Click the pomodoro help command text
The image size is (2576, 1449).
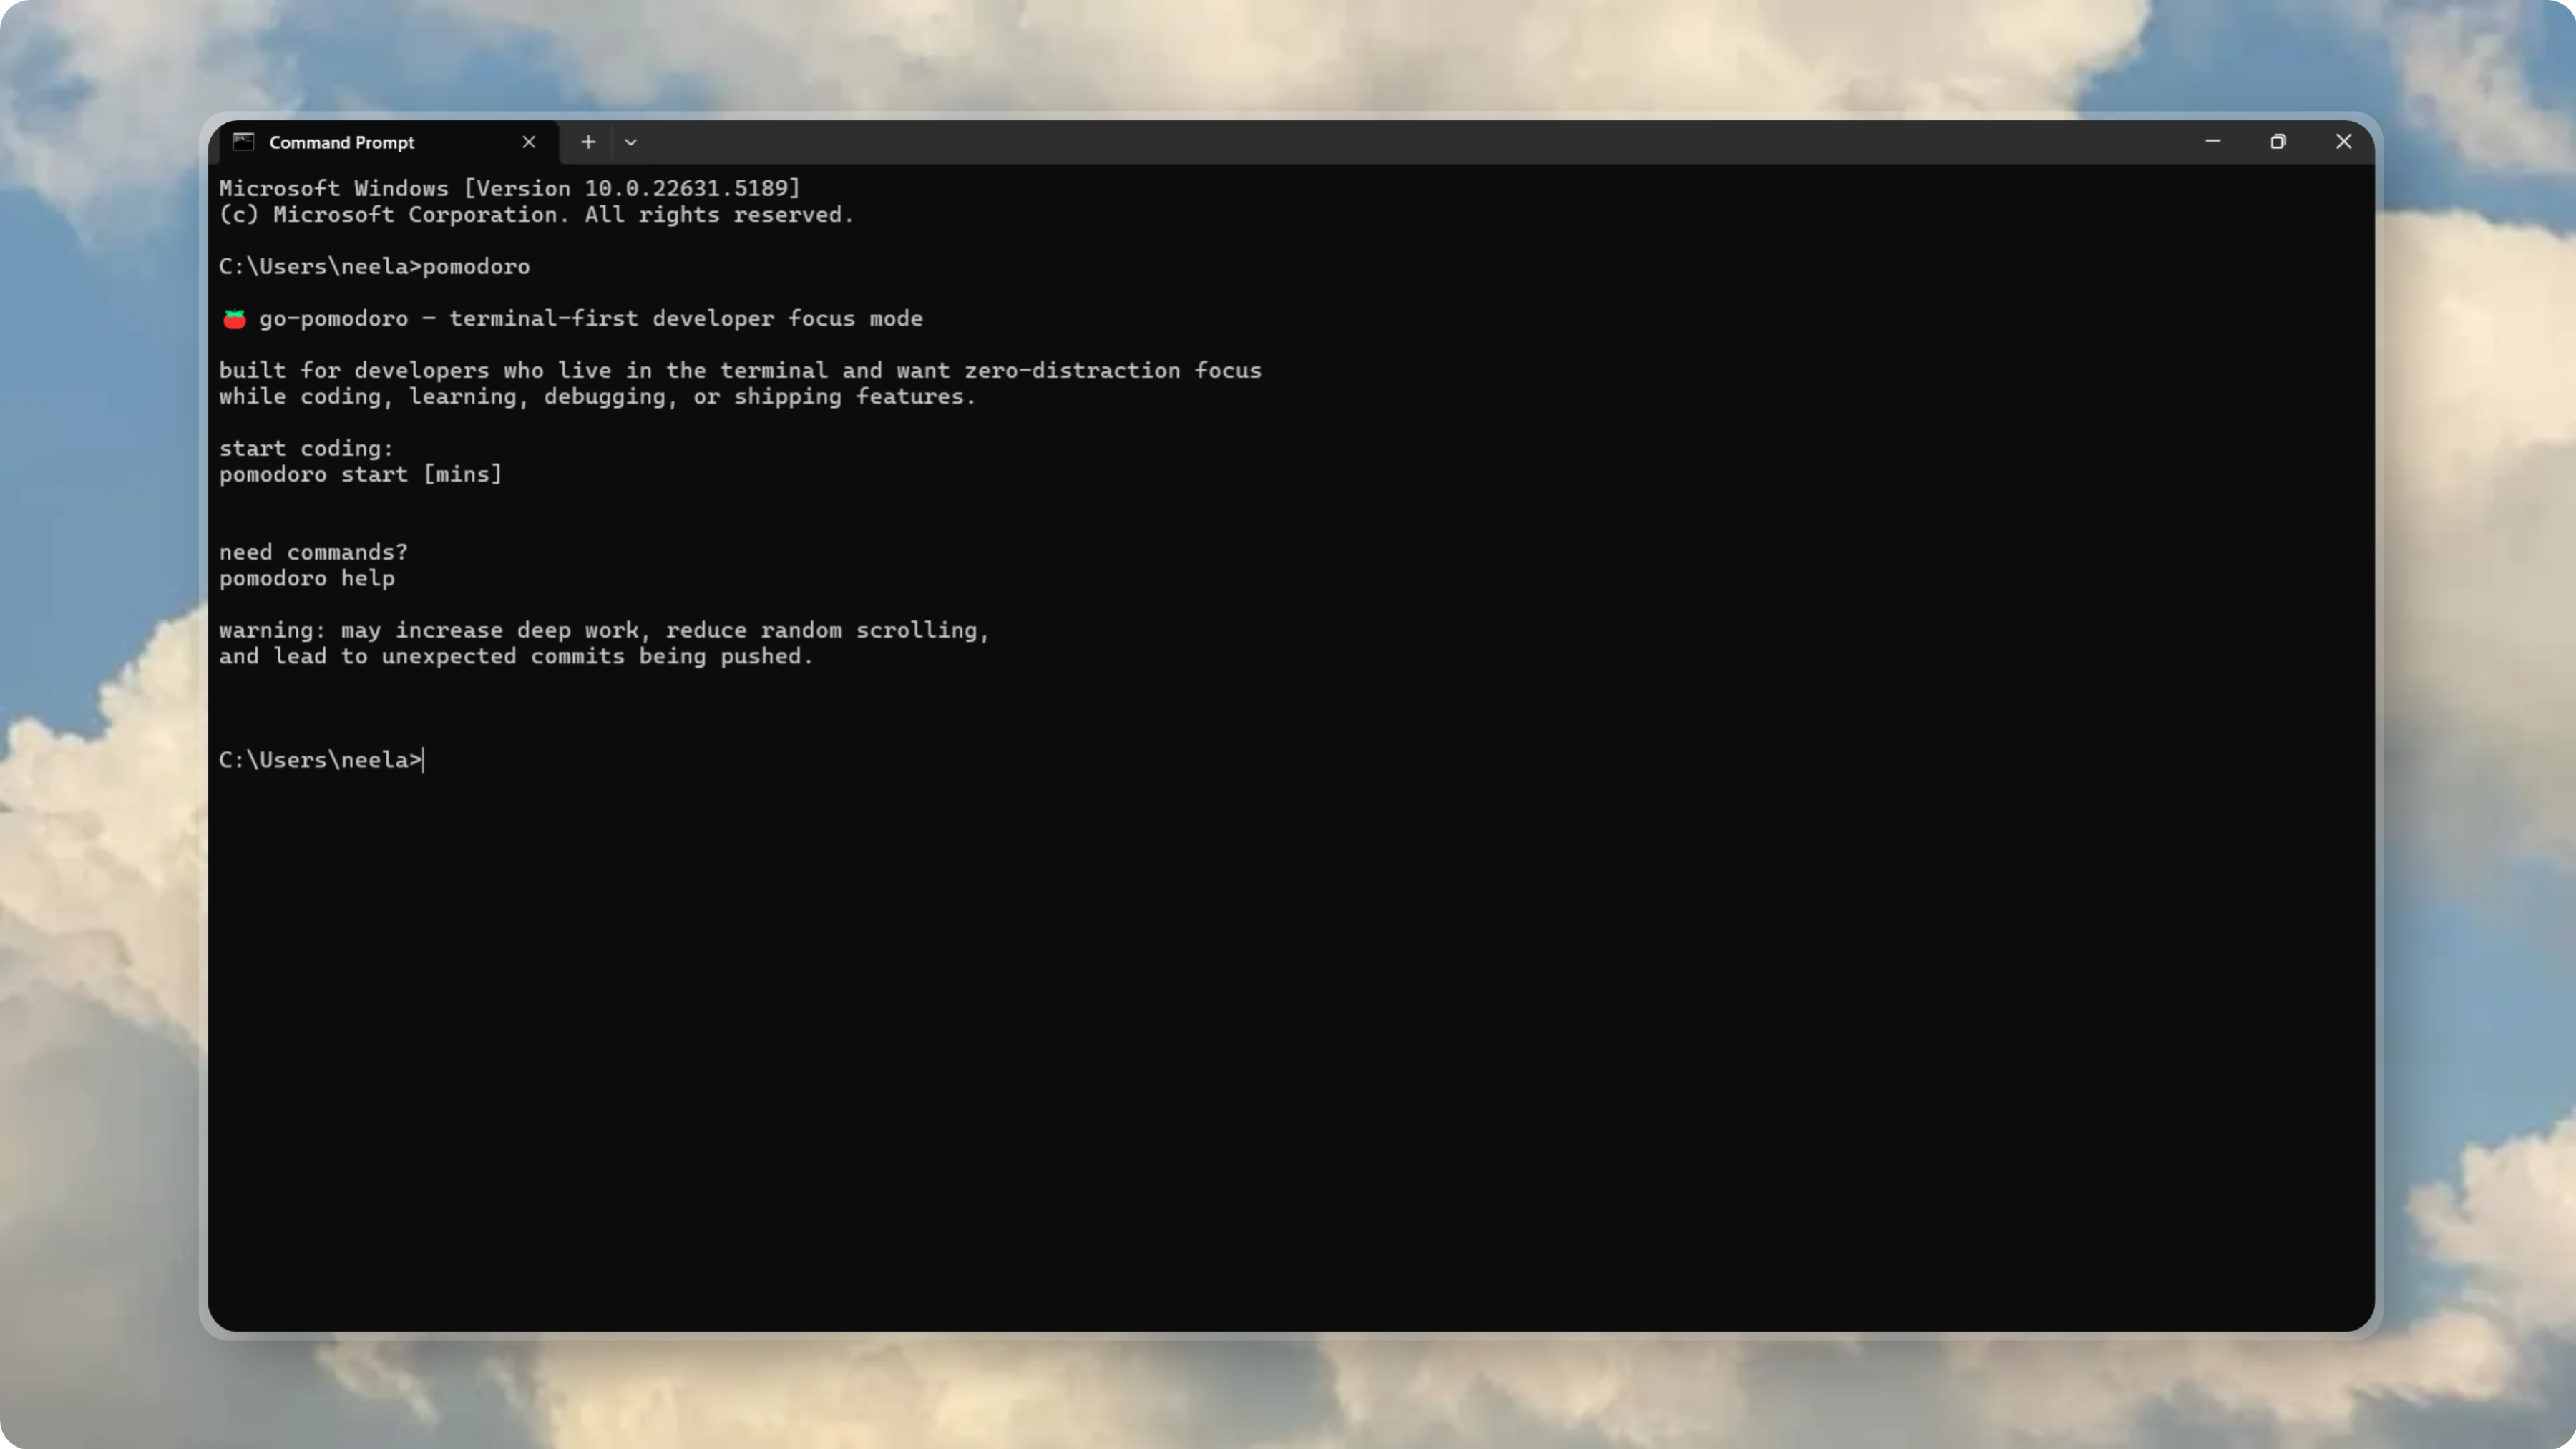pos(307,578)
